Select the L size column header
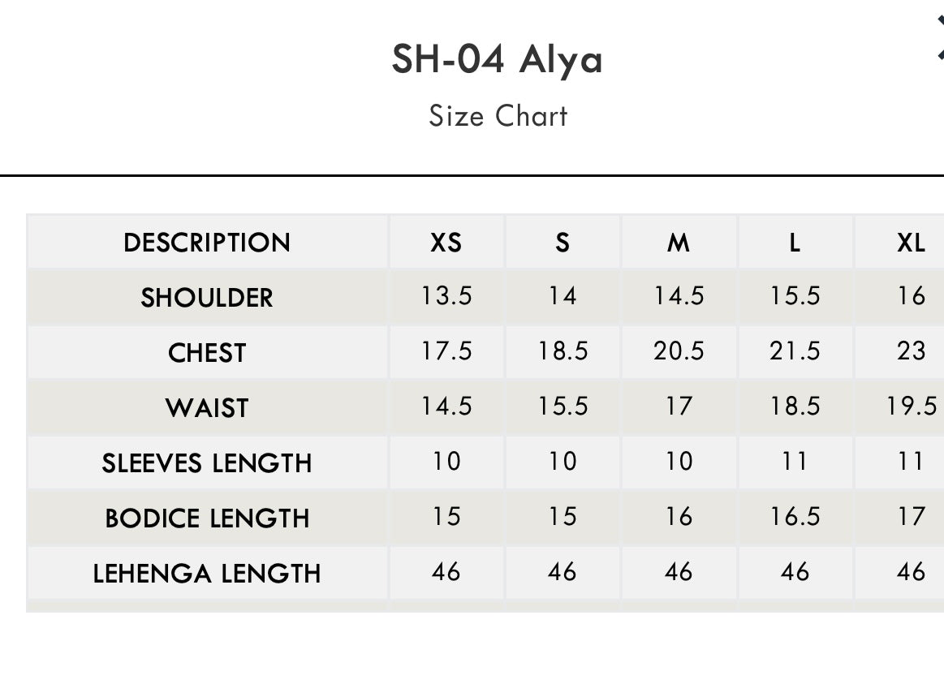This screenshot has height=684, width=944. 794,243
